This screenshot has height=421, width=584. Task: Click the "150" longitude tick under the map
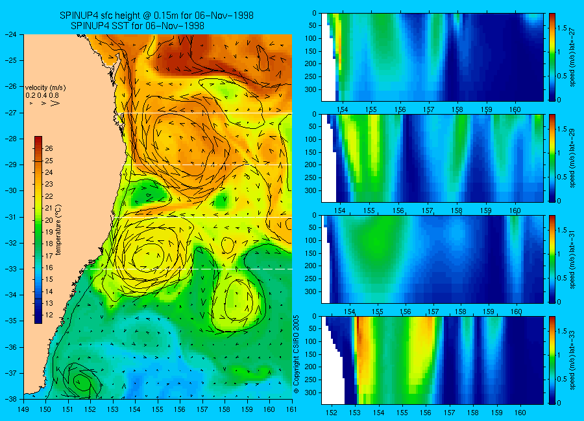[x=46, y=409]
